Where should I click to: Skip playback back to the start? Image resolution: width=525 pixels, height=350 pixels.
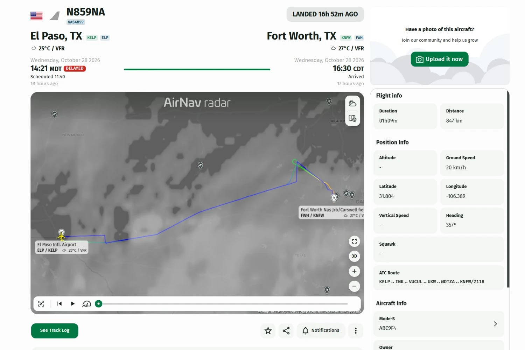click(59, 304)
